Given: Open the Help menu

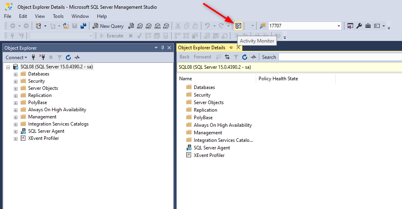Looking at the screenshot, I should pos(102,16).
